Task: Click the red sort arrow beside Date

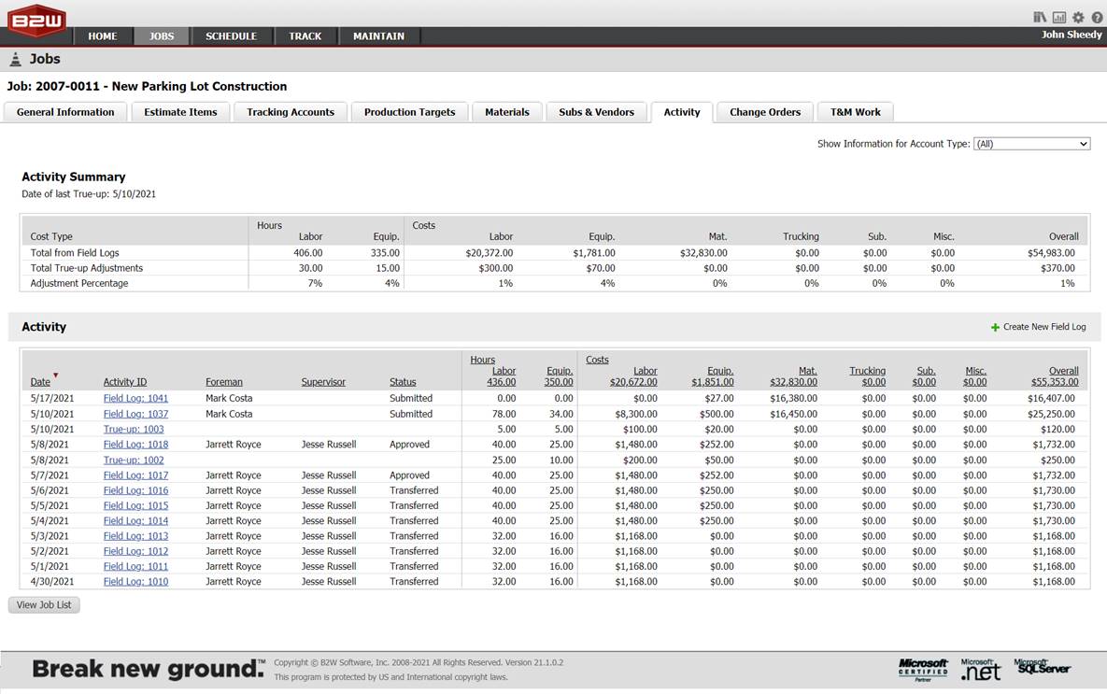Action: [x=55, y=375]
